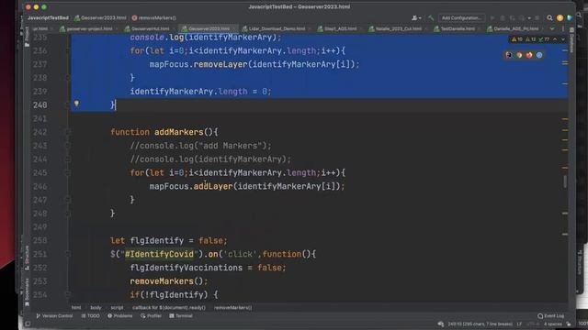Select callback for $(document).ready() breadcrumb
588x330 pixels.
[x=169, y=308]
